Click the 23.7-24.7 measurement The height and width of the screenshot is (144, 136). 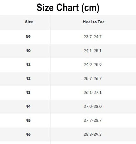pos(92,37)
